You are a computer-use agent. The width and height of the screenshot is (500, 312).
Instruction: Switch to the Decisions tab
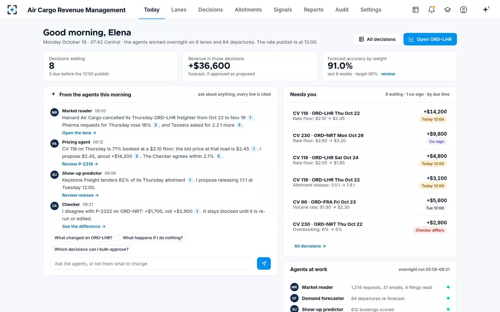[210, 10]
